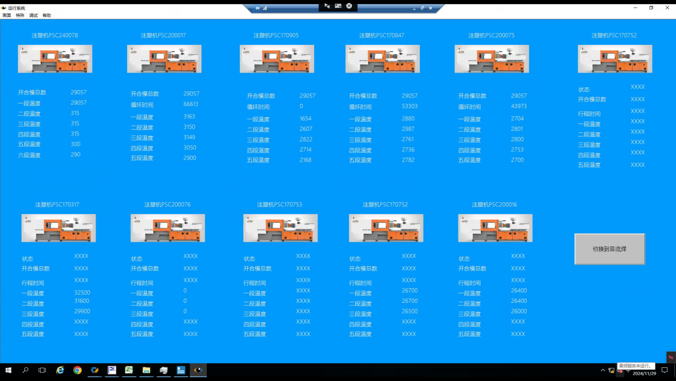Open the 帮助 menu
Image resolution: width=676 pixels, height=381 pixels.
point(47,15)
